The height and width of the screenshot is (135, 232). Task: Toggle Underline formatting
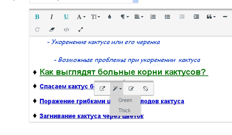66,17
